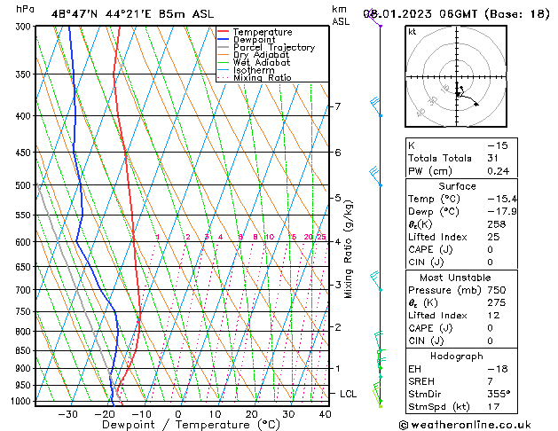The width and height of the screenshot is (558, 431).
Task: Click the K index value -15
Action: [498, 145]
